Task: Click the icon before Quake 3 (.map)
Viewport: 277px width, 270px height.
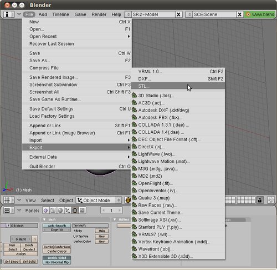Action: [134, 198]
